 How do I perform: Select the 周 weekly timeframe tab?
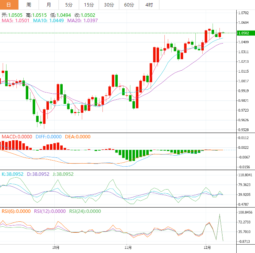click(29, 5)
